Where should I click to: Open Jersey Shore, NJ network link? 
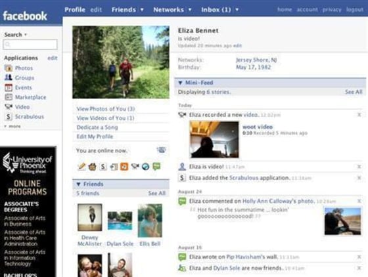(x=256, y=60)
